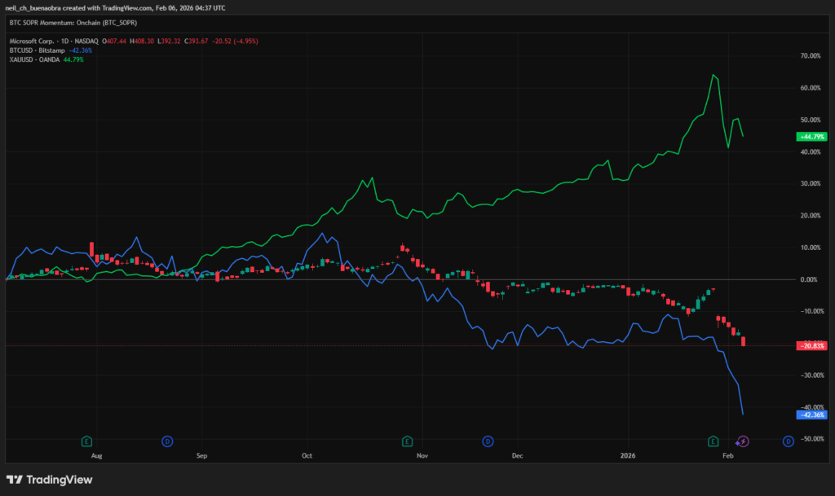The height and width of the screenshot is (496, 835).
Task: Click the 0.00% level on price scale
Action: point(809,279)
